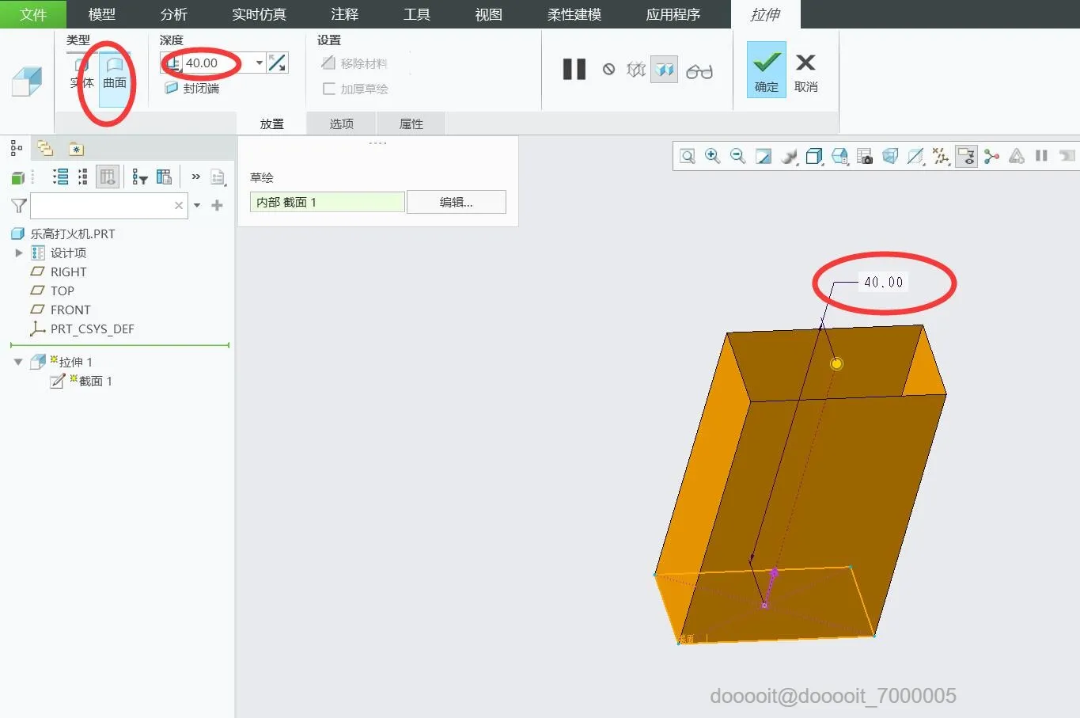The width and height of the screenshot is (1080, 718).
Task: Open the saved orientations dropdown
Action: (x=839, y=156)
